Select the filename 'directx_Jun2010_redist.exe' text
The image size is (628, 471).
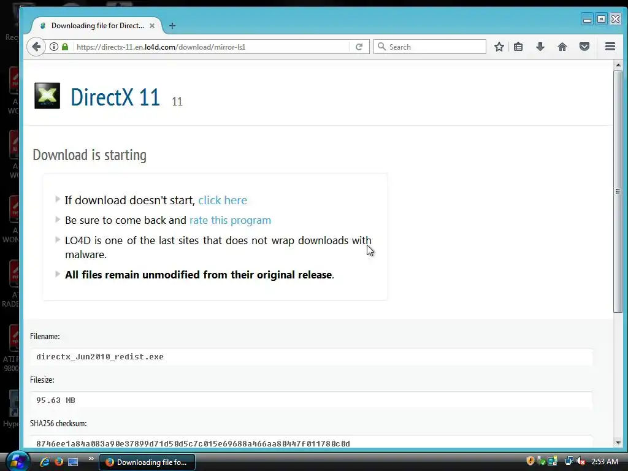pos(100,357)
